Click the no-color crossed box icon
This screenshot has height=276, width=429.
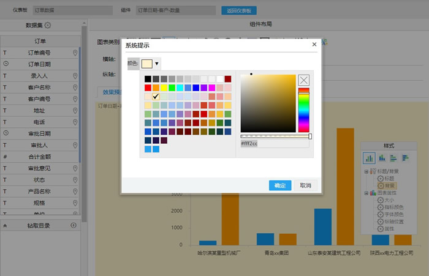coord(303,80)
